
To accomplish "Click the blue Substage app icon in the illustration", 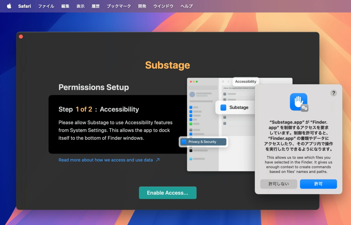I will (223, 108).
